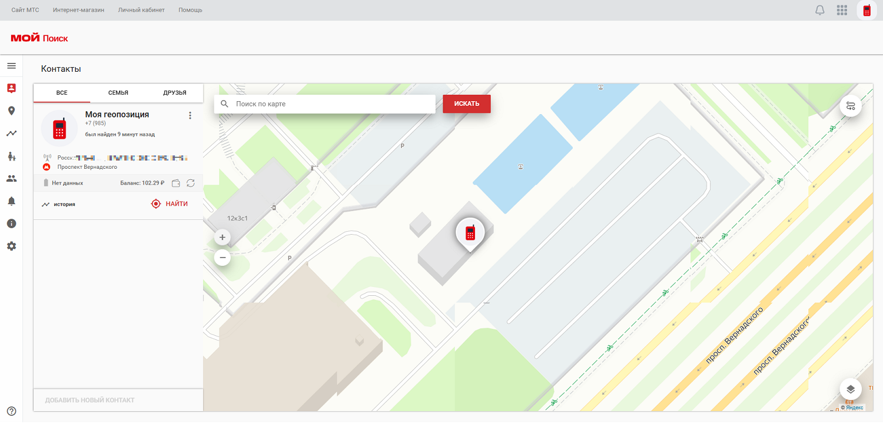883x424 pixels.
Task: Open the history trend-line sidebar icon
Action: coord(11,133)
